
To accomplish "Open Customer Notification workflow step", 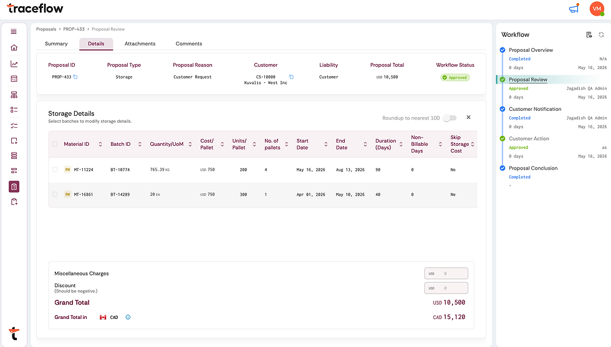I will click(535, 109).
